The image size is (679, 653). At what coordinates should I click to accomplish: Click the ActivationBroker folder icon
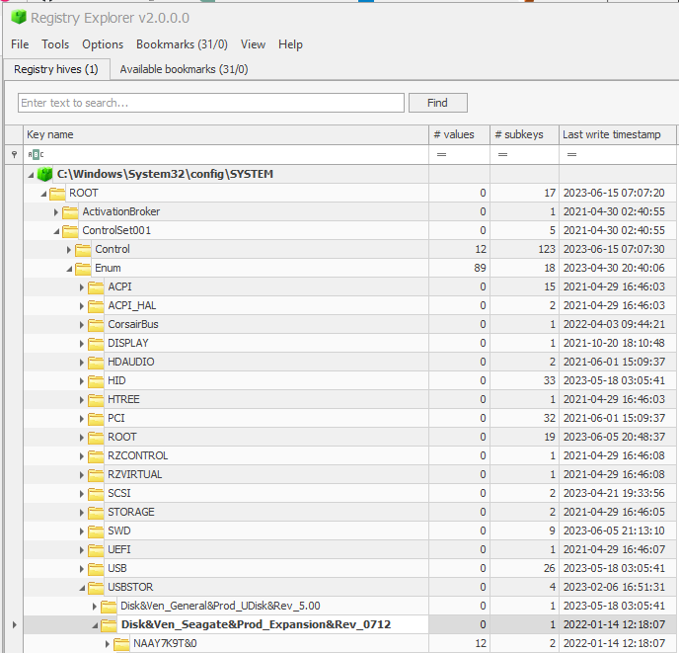70,212
